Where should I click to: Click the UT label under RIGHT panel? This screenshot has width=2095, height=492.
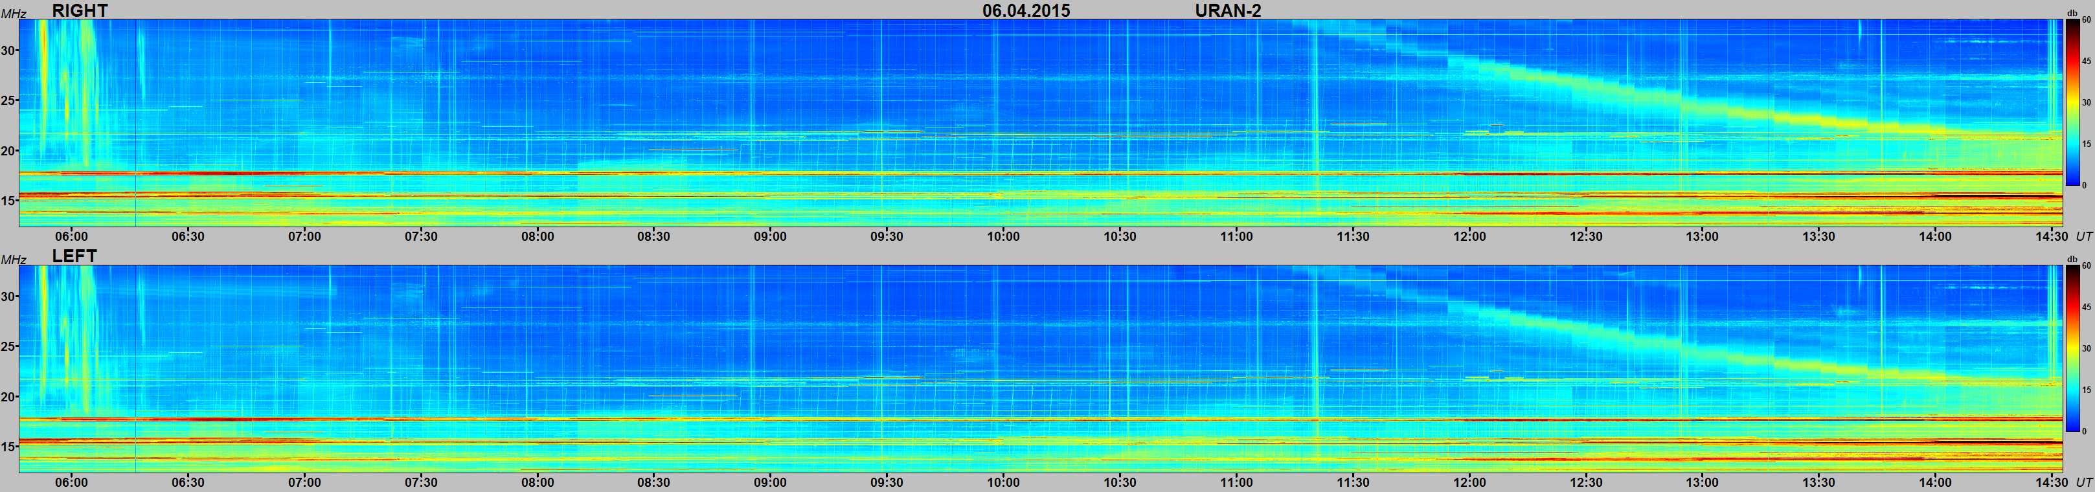coord(2083,237)
